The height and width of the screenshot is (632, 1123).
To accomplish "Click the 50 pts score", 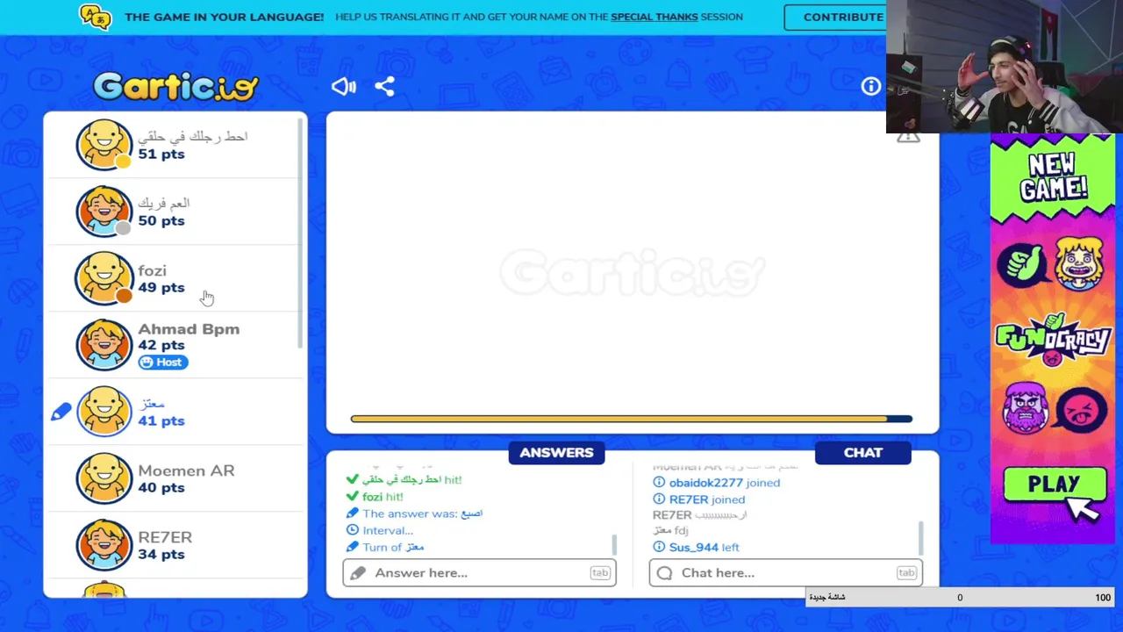I will [161, 220].
